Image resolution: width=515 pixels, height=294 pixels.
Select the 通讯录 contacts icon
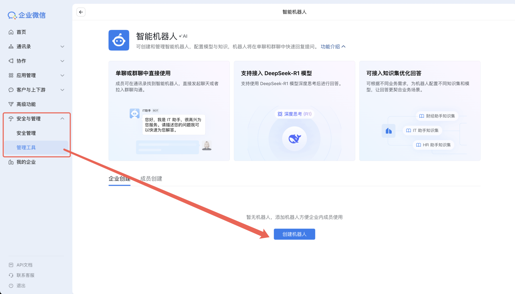pos(11,46)
